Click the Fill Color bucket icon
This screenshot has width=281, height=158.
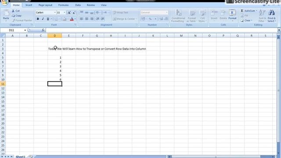click(65, 19)
